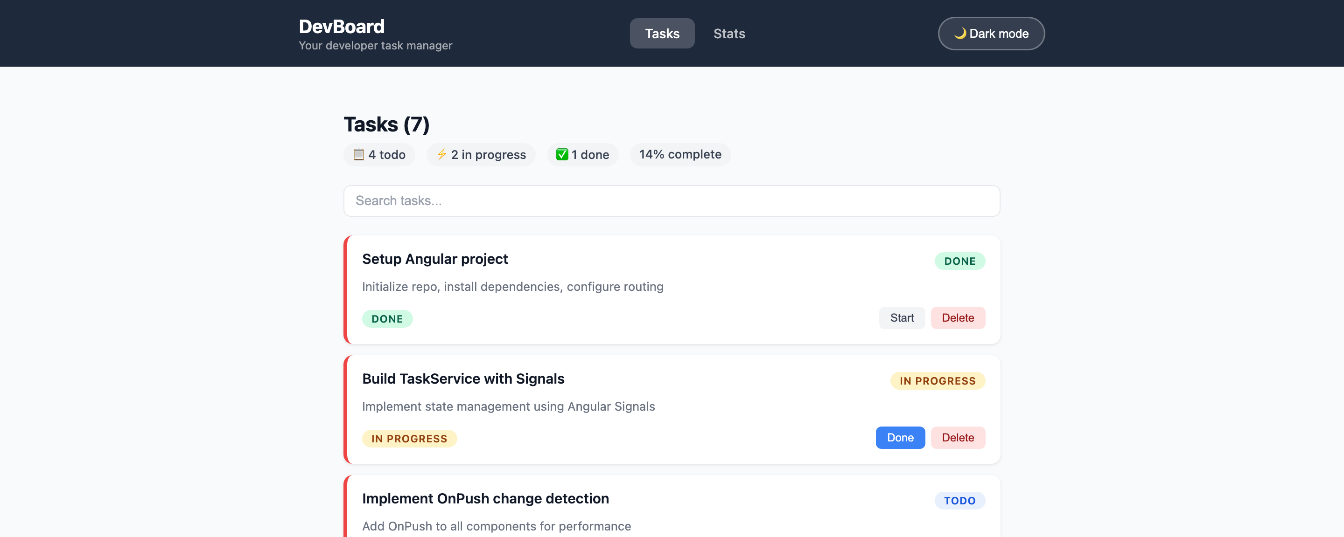
Task: Click the green checkmark icon beside 1 done
Action: pos(562,154)
